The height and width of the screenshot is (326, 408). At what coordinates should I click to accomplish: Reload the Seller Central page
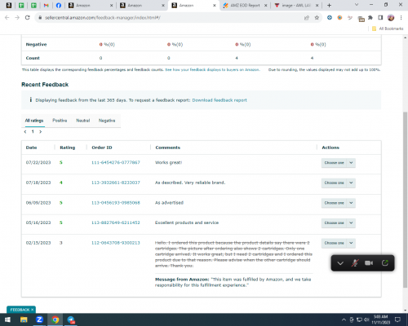point(27,18)
